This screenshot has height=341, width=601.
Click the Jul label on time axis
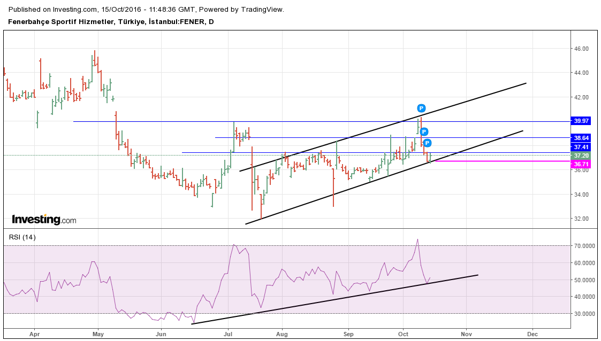[228, 334]
